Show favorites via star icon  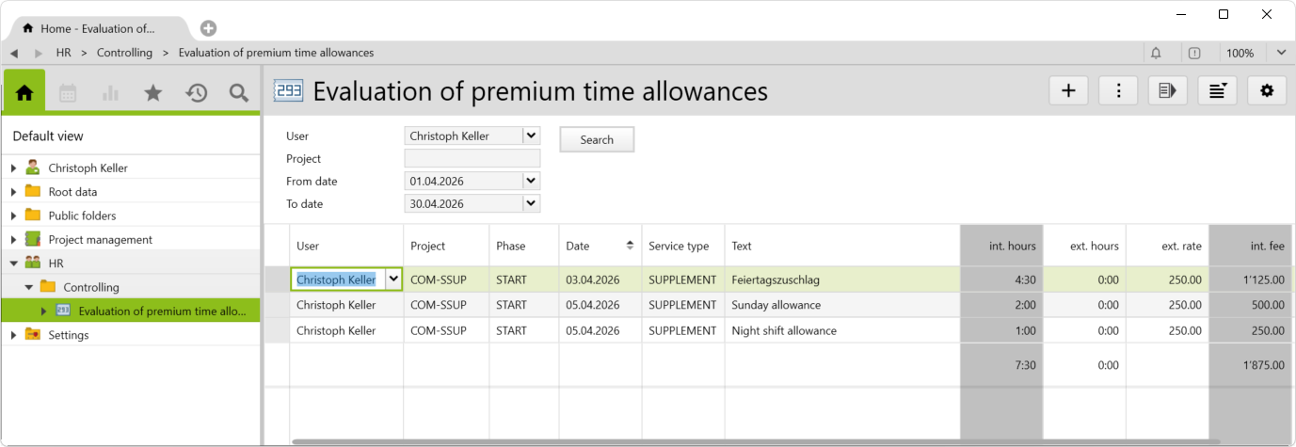152,92
